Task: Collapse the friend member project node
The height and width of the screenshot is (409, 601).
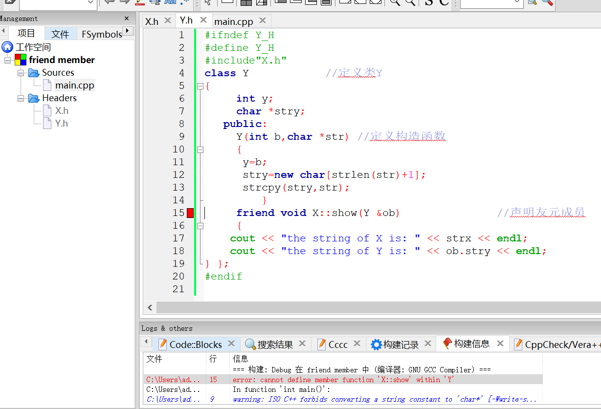Action: pos(7,60)
